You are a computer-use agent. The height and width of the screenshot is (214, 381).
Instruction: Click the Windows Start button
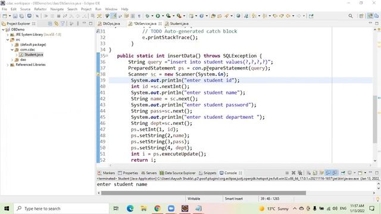7,209
